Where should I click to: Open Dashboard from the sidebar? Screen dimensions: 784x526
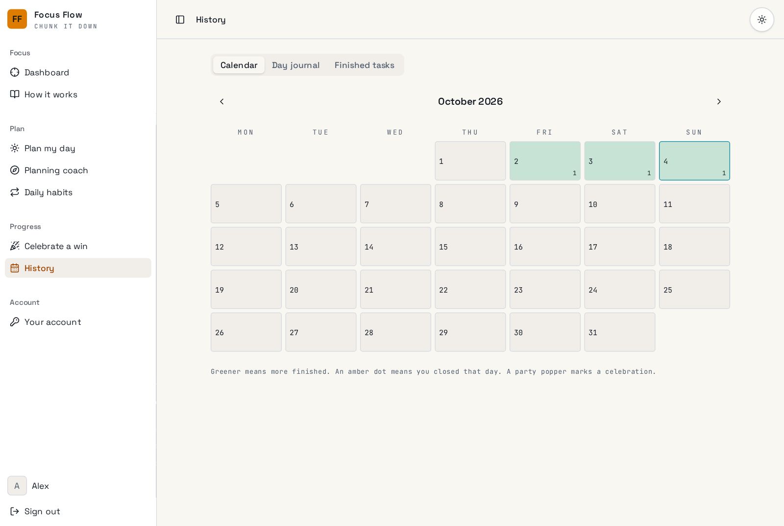coord(78,72)
